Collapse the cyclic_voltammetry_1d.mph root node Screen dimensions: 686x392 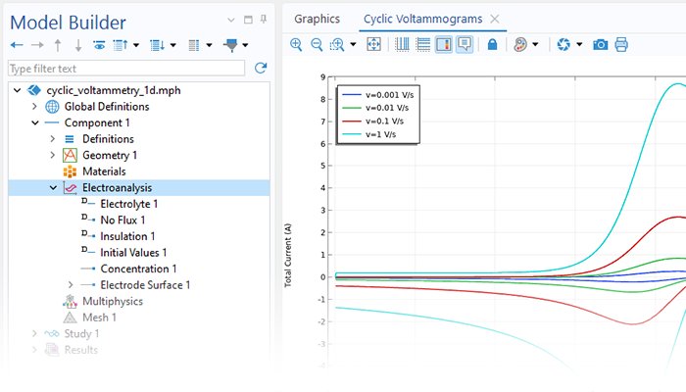pyautogui.click(x=17, y=90)
